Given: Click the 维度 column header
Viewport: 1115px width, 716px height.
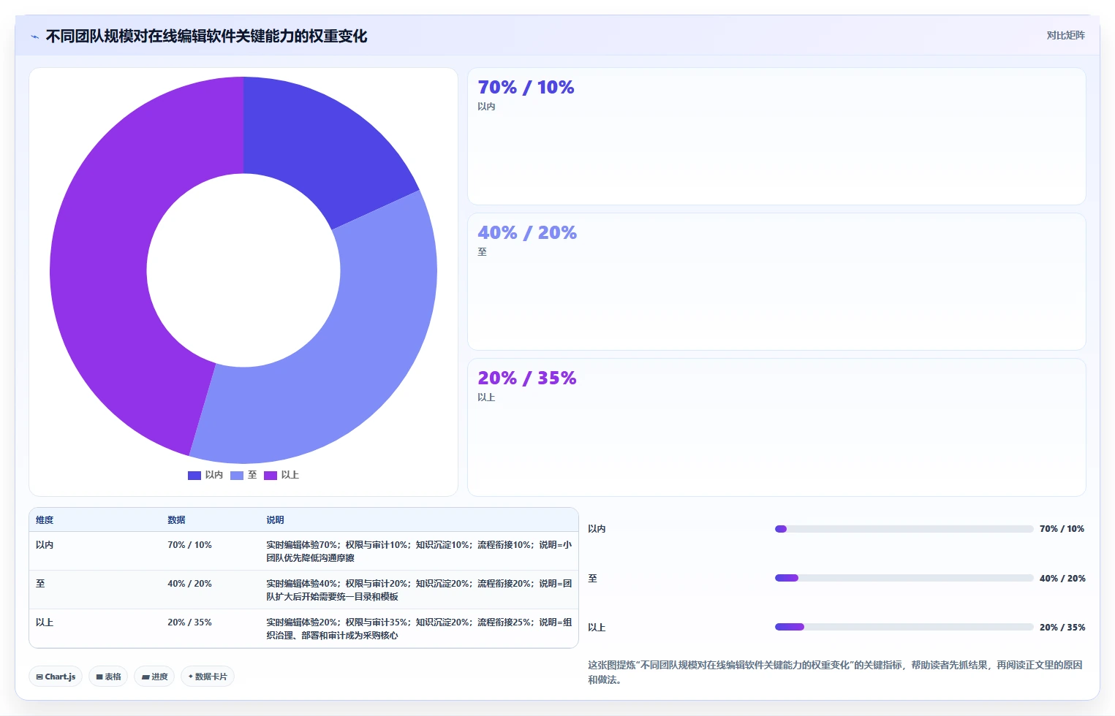Looking at the screenshot, I should point(45,520).
